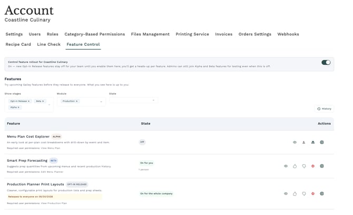Image resolution: width=353 pixels, height=215 pixels.
Task: Switch to the Invoices tab
Action: click(223, 34)
